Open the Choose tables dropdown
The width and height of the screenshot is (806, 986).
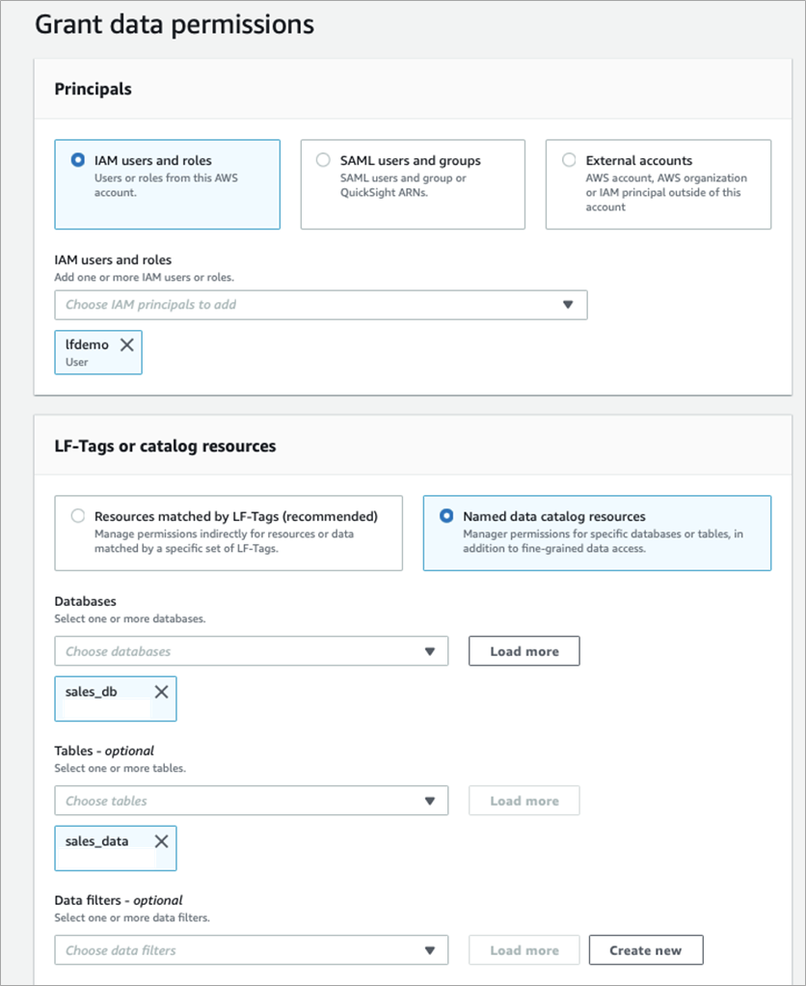click(252, 801)
